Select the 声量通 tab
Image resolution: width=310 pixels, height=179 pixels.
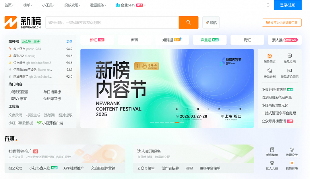pyautogui.click(x=210, y=40)
